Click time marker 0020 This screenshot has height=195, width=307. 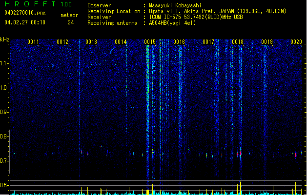[x=296, y=41]
